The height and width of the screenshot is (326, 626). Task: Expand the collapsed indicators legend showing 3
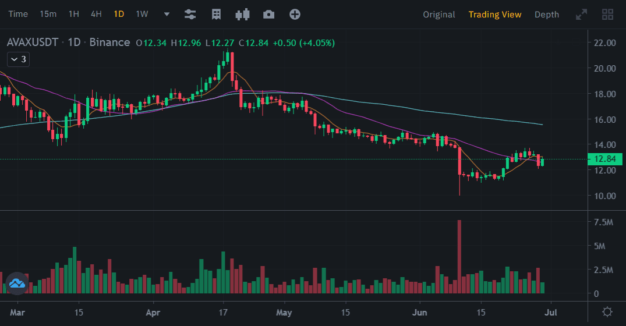pos(18,59)
